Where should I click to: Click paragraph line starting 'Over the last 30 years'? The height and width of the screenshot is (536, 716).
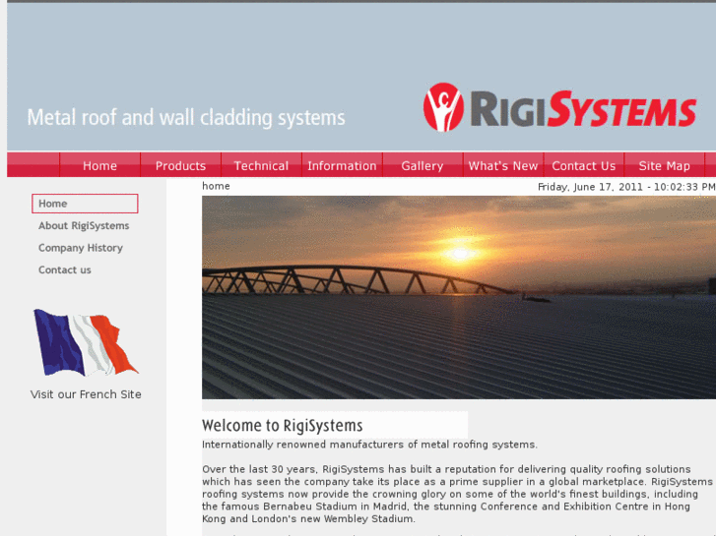click(x=446, y=469)
